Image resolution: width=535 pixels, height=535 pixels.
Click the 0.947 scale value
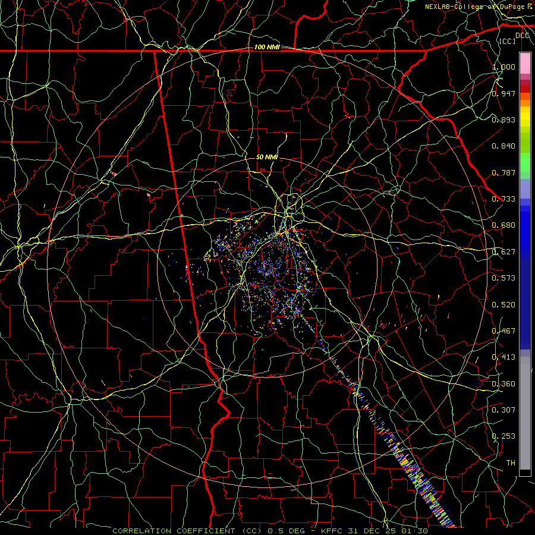503,93
